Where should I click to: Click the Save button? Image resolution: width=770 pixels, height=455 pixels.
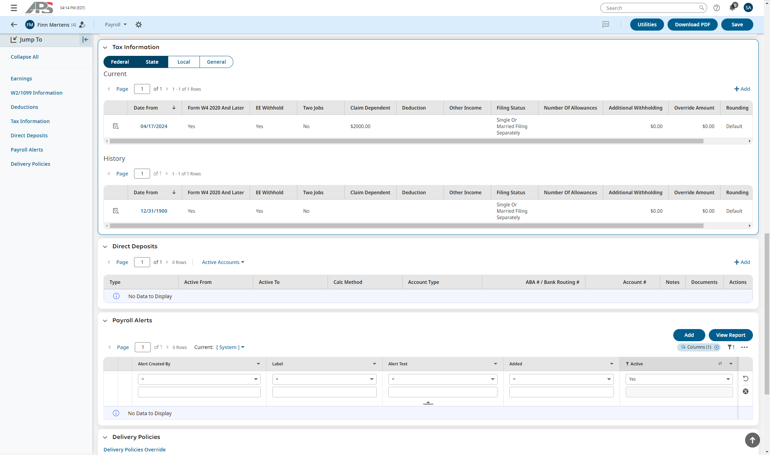[x=737, y=25]
